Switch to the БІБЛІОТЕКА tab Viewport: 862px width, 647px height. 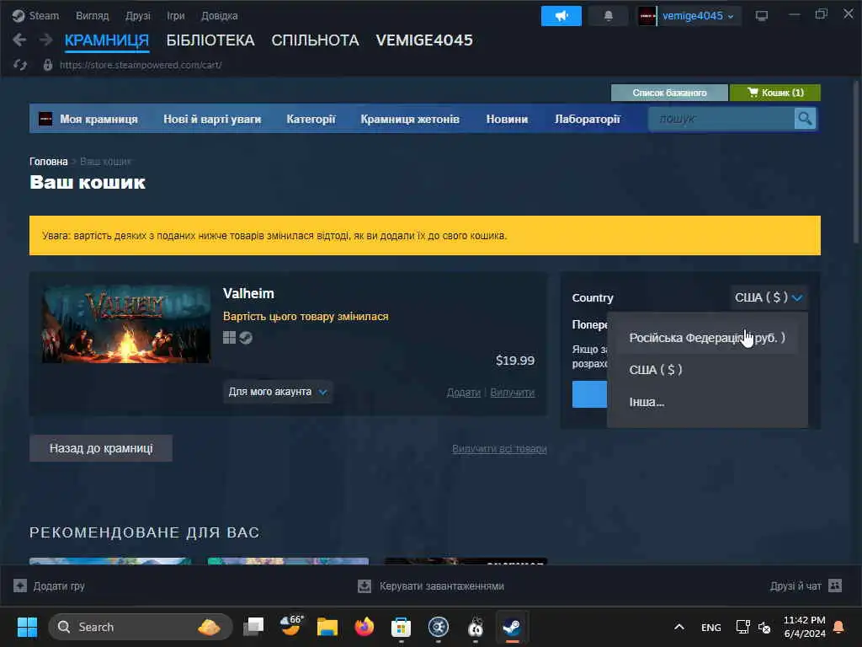click(x=210, y=40)
